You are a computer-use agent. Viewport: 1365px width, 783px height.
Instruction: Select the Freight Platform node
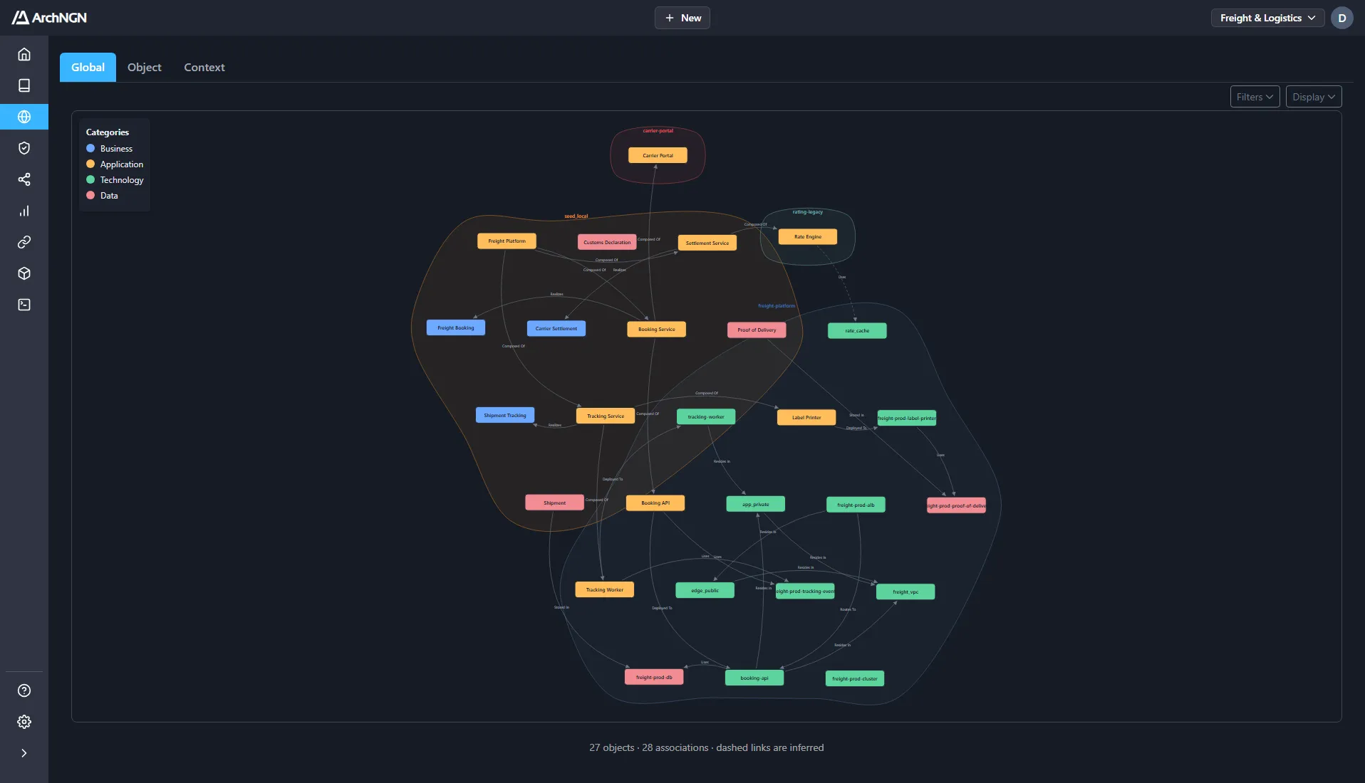pyautogui.click(x=507, y=241)
